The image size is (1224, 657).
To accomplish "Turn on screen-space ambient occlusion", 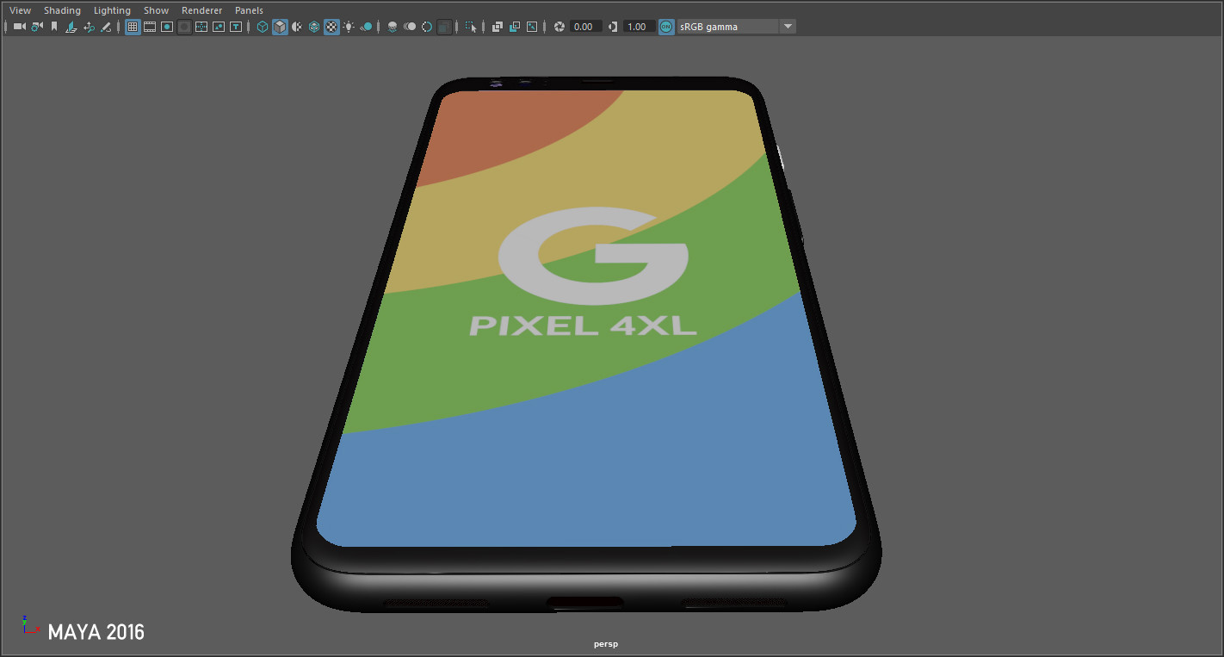I will pos(393,26).
